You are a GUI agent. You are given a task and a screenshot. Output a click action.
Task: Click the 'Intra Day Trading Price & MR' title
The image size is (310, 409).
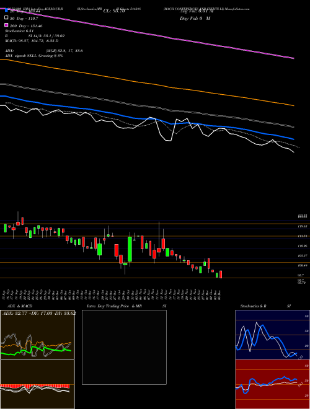click(114, 306)
